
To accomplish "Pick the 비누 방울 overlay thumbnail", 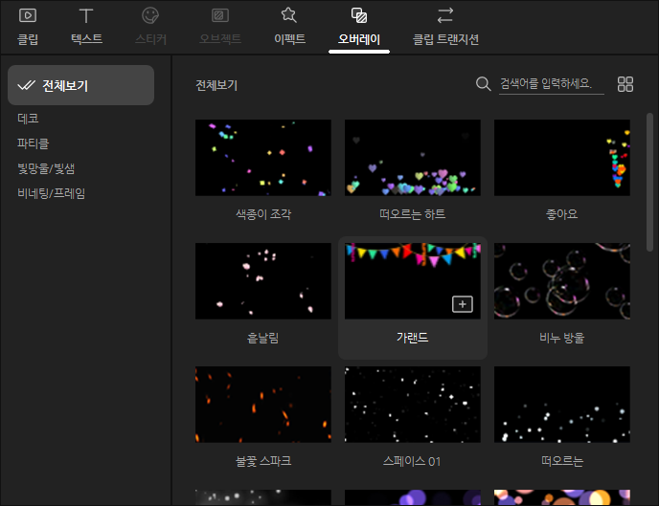I will (561, 280).
